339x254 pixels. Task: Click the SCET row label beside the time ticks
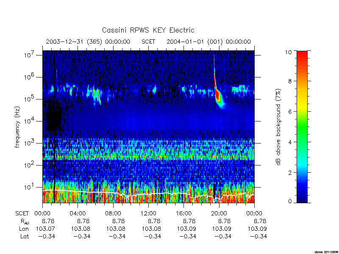22,213
